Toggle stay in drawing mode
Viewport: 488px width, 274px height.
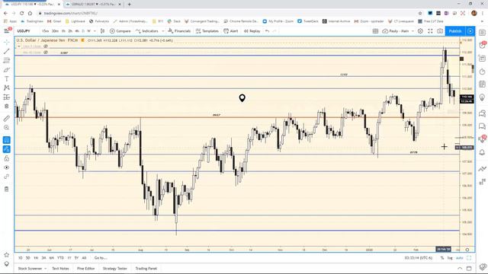7,149
